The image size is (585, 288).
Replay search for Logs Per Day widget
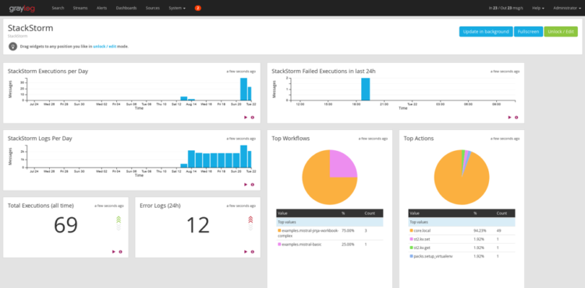click(x=246, y=184)
